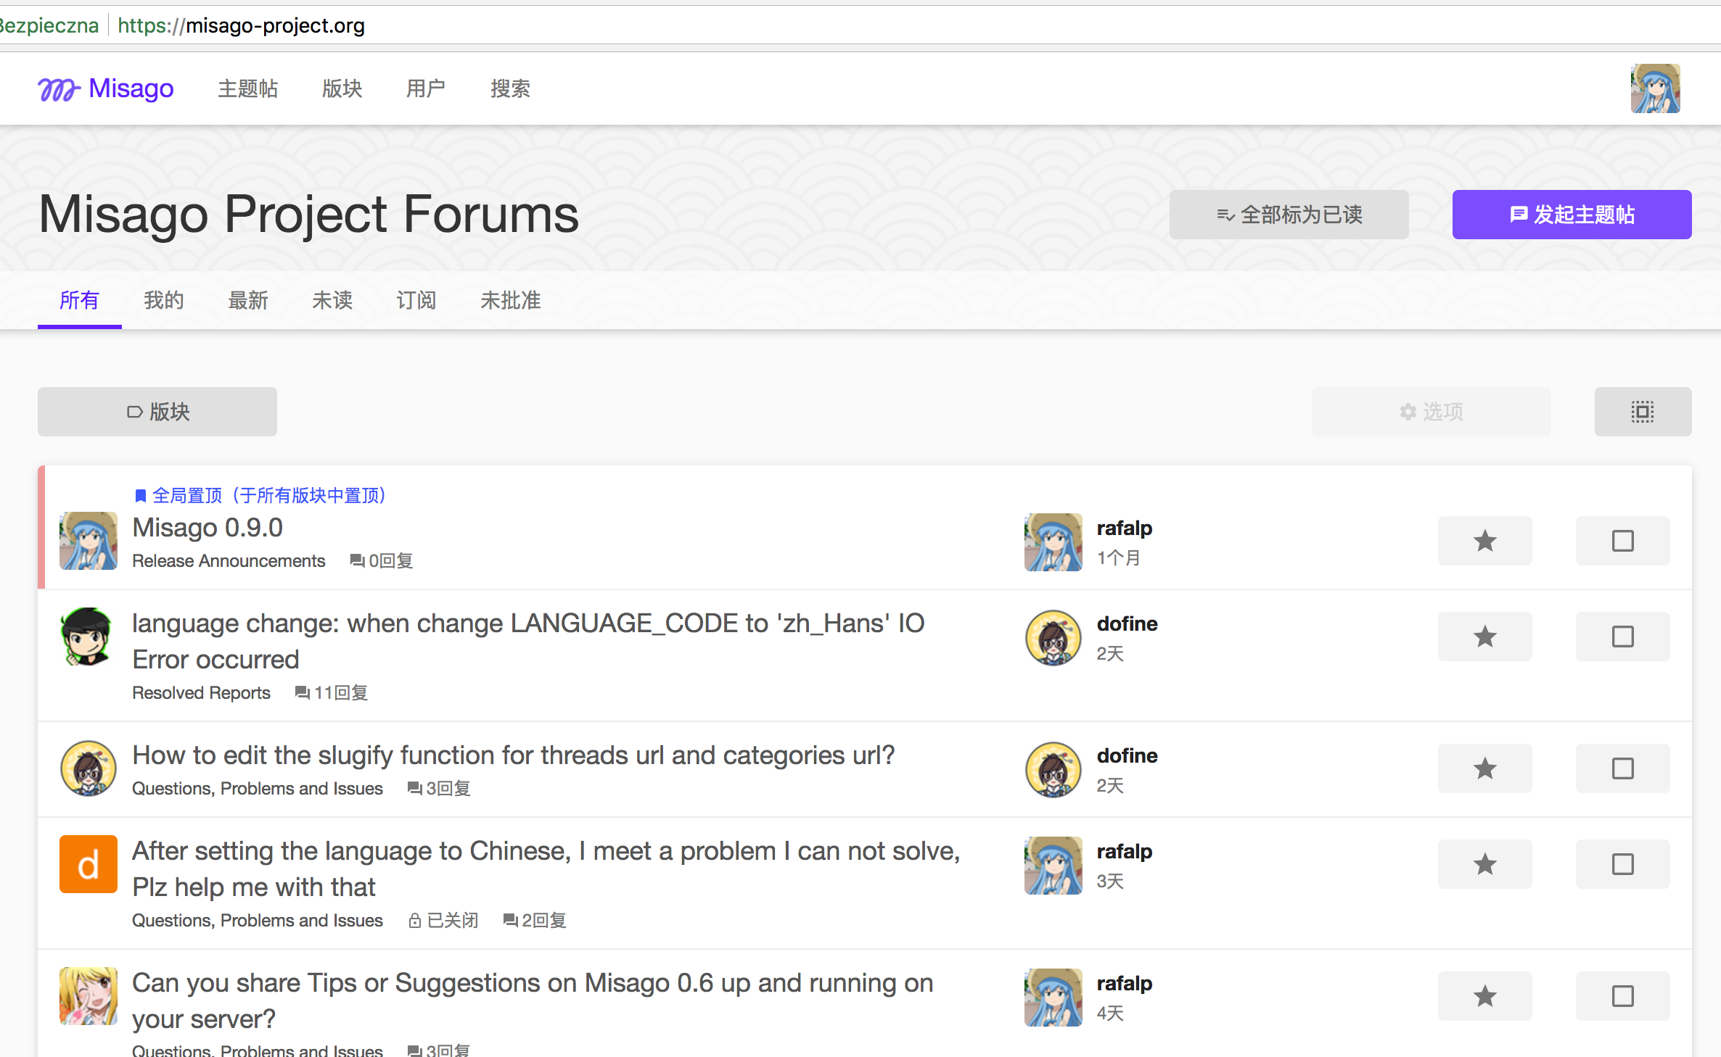
Task: Click 全部标为已读 button
Action: click(x=1289, y=215)
